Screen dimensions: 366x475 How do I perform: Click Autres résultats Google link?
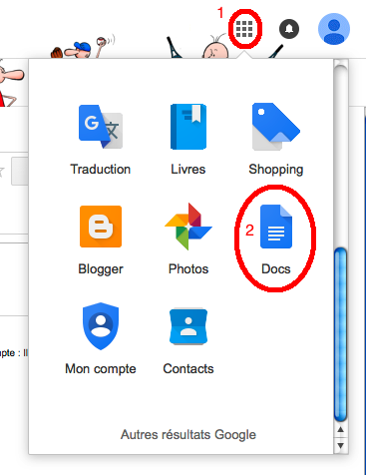pyautogui.click(x=188, y=434)
